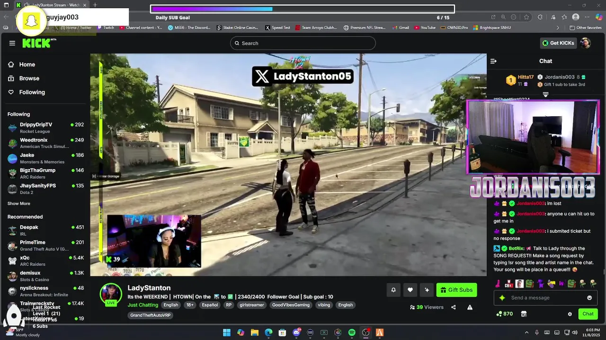Image resolution: width=606 pixels, height=340 pixels.
Task: Open the YouTube bookmark
Action: click(x=425, y=28)
